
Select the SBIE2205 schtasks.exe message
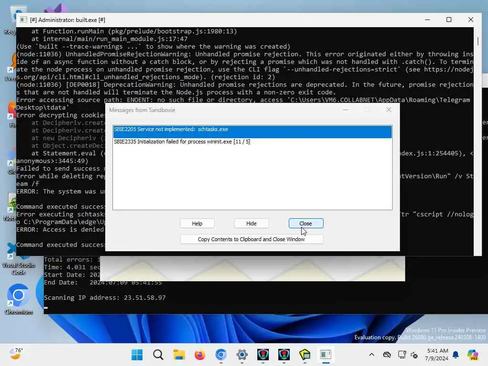(253, 132)
